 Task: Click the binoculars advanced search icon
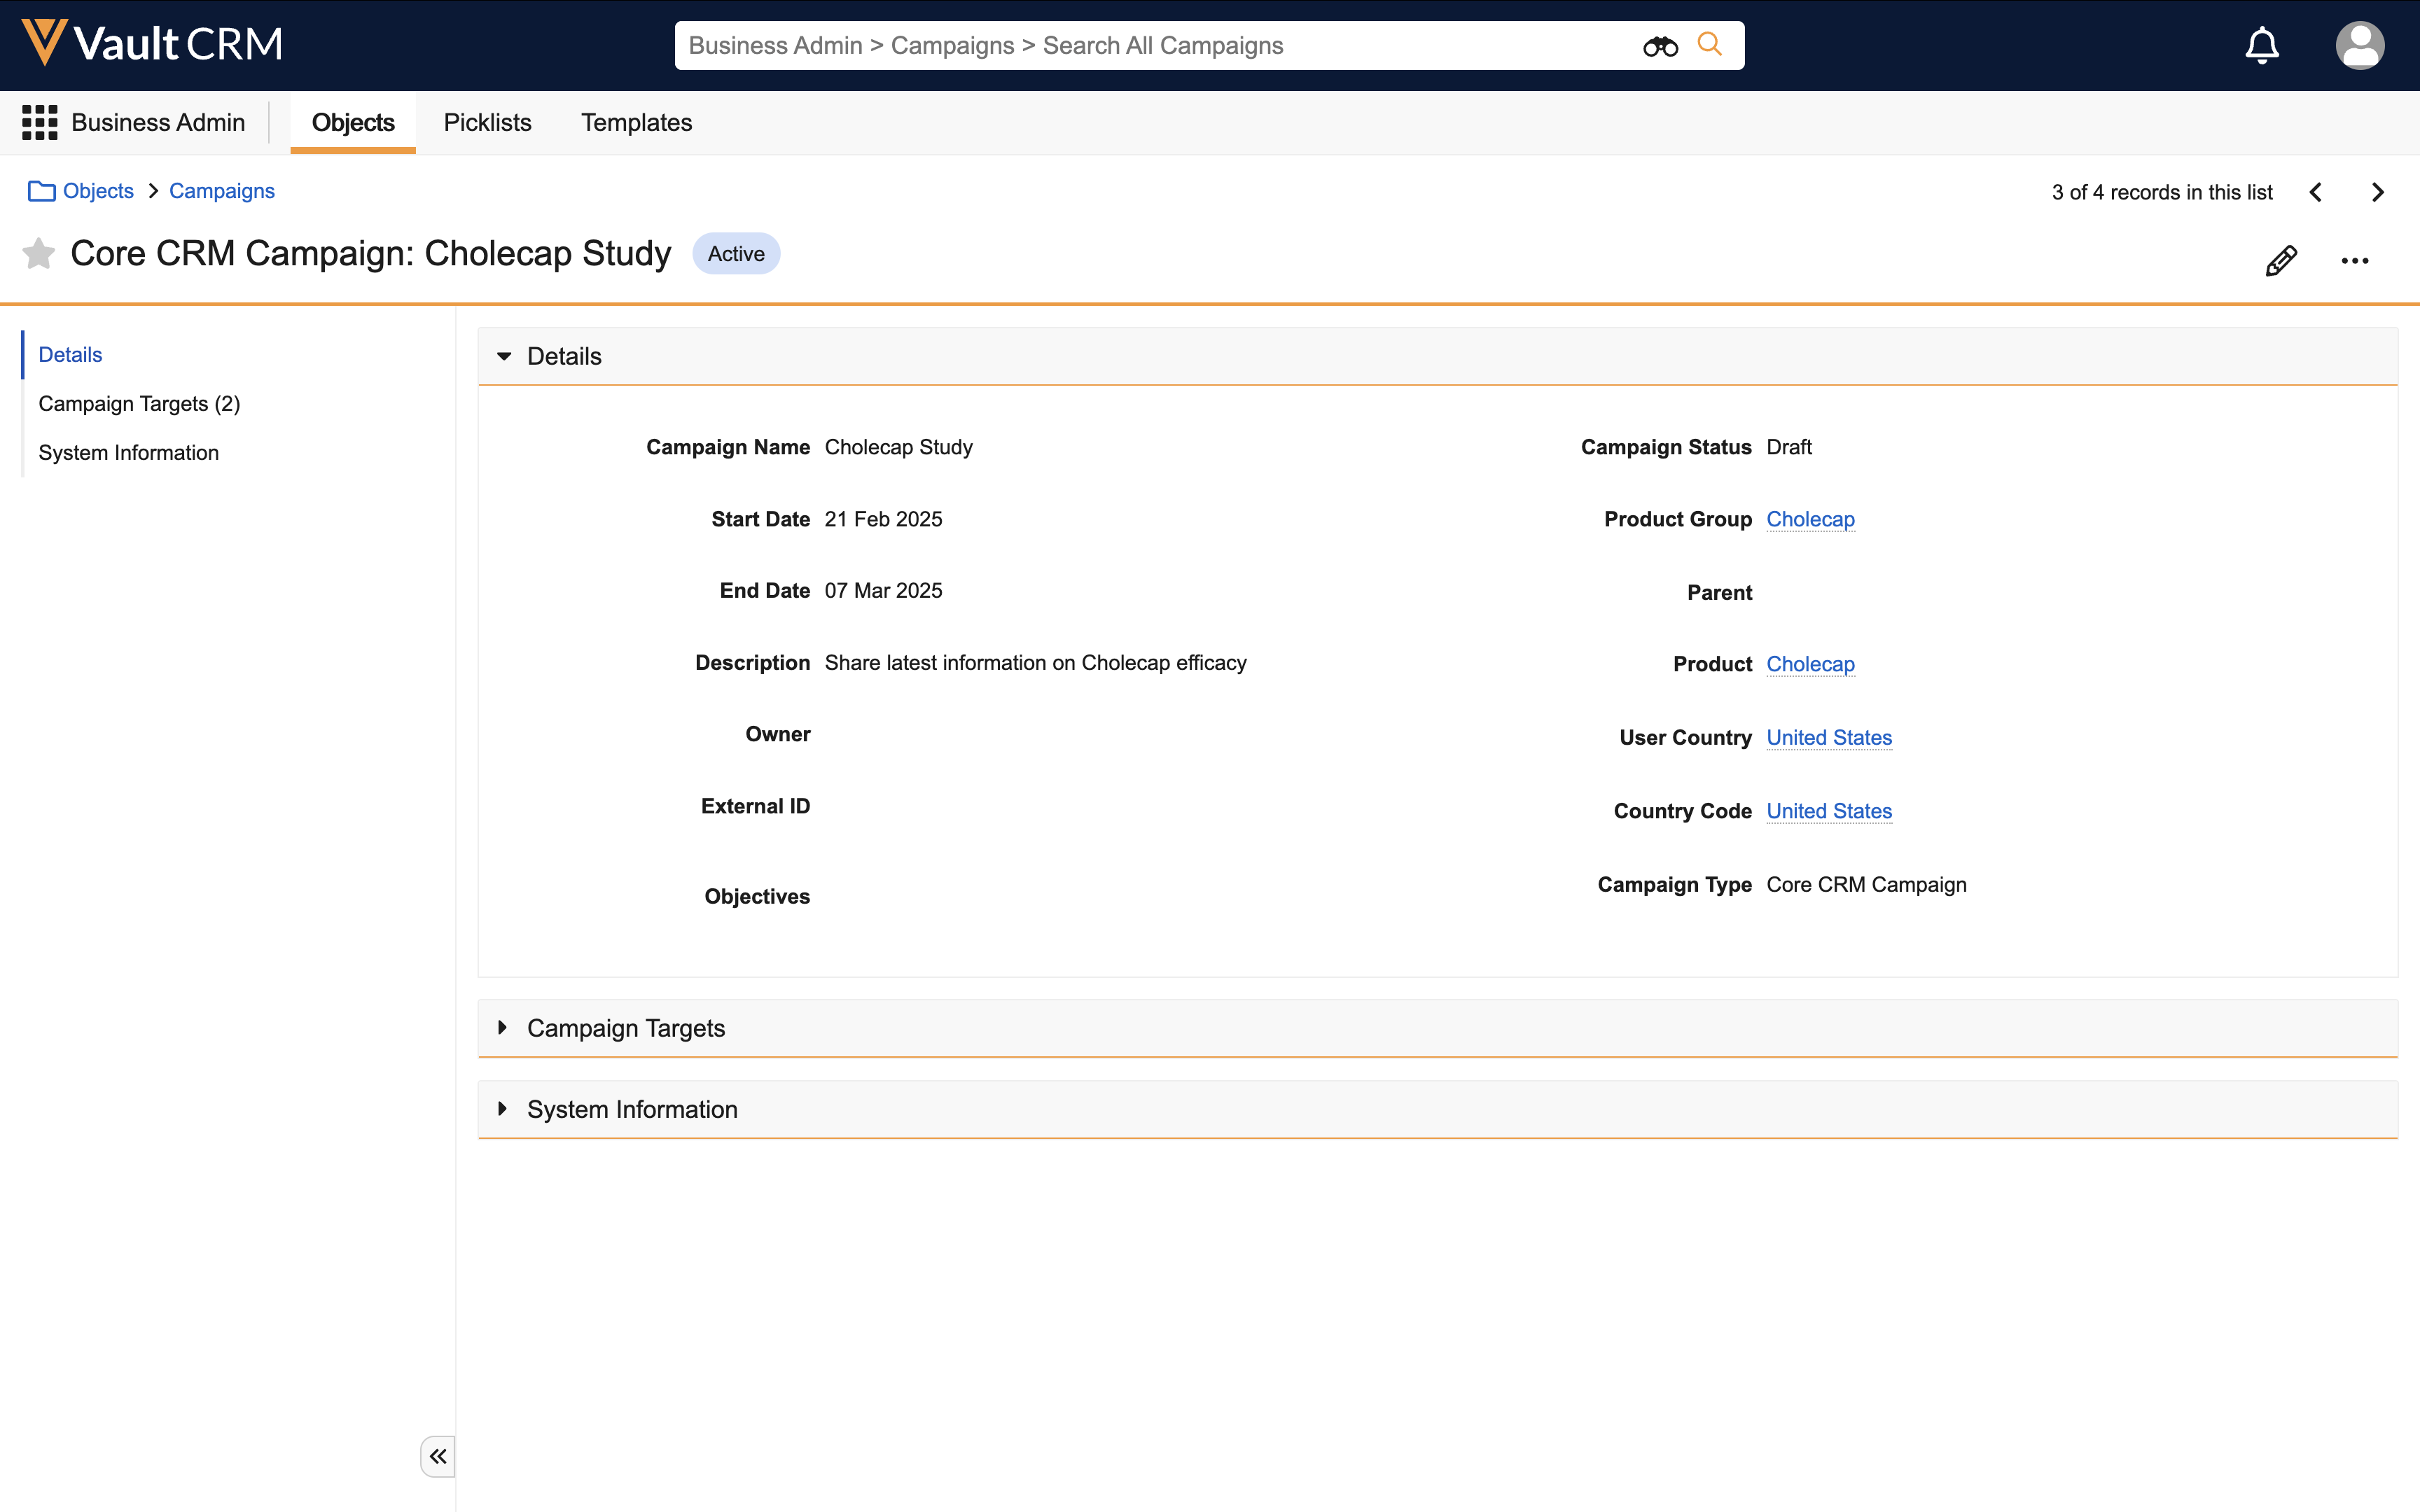(1660, 46)
